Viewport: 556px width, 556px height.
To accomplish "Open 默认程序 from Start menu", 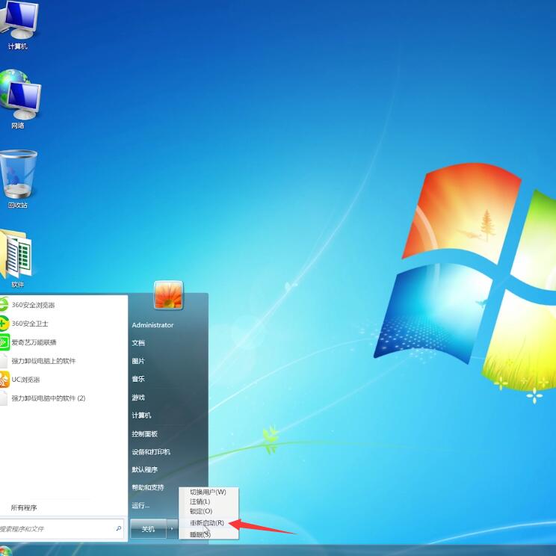I will (144, 469).
